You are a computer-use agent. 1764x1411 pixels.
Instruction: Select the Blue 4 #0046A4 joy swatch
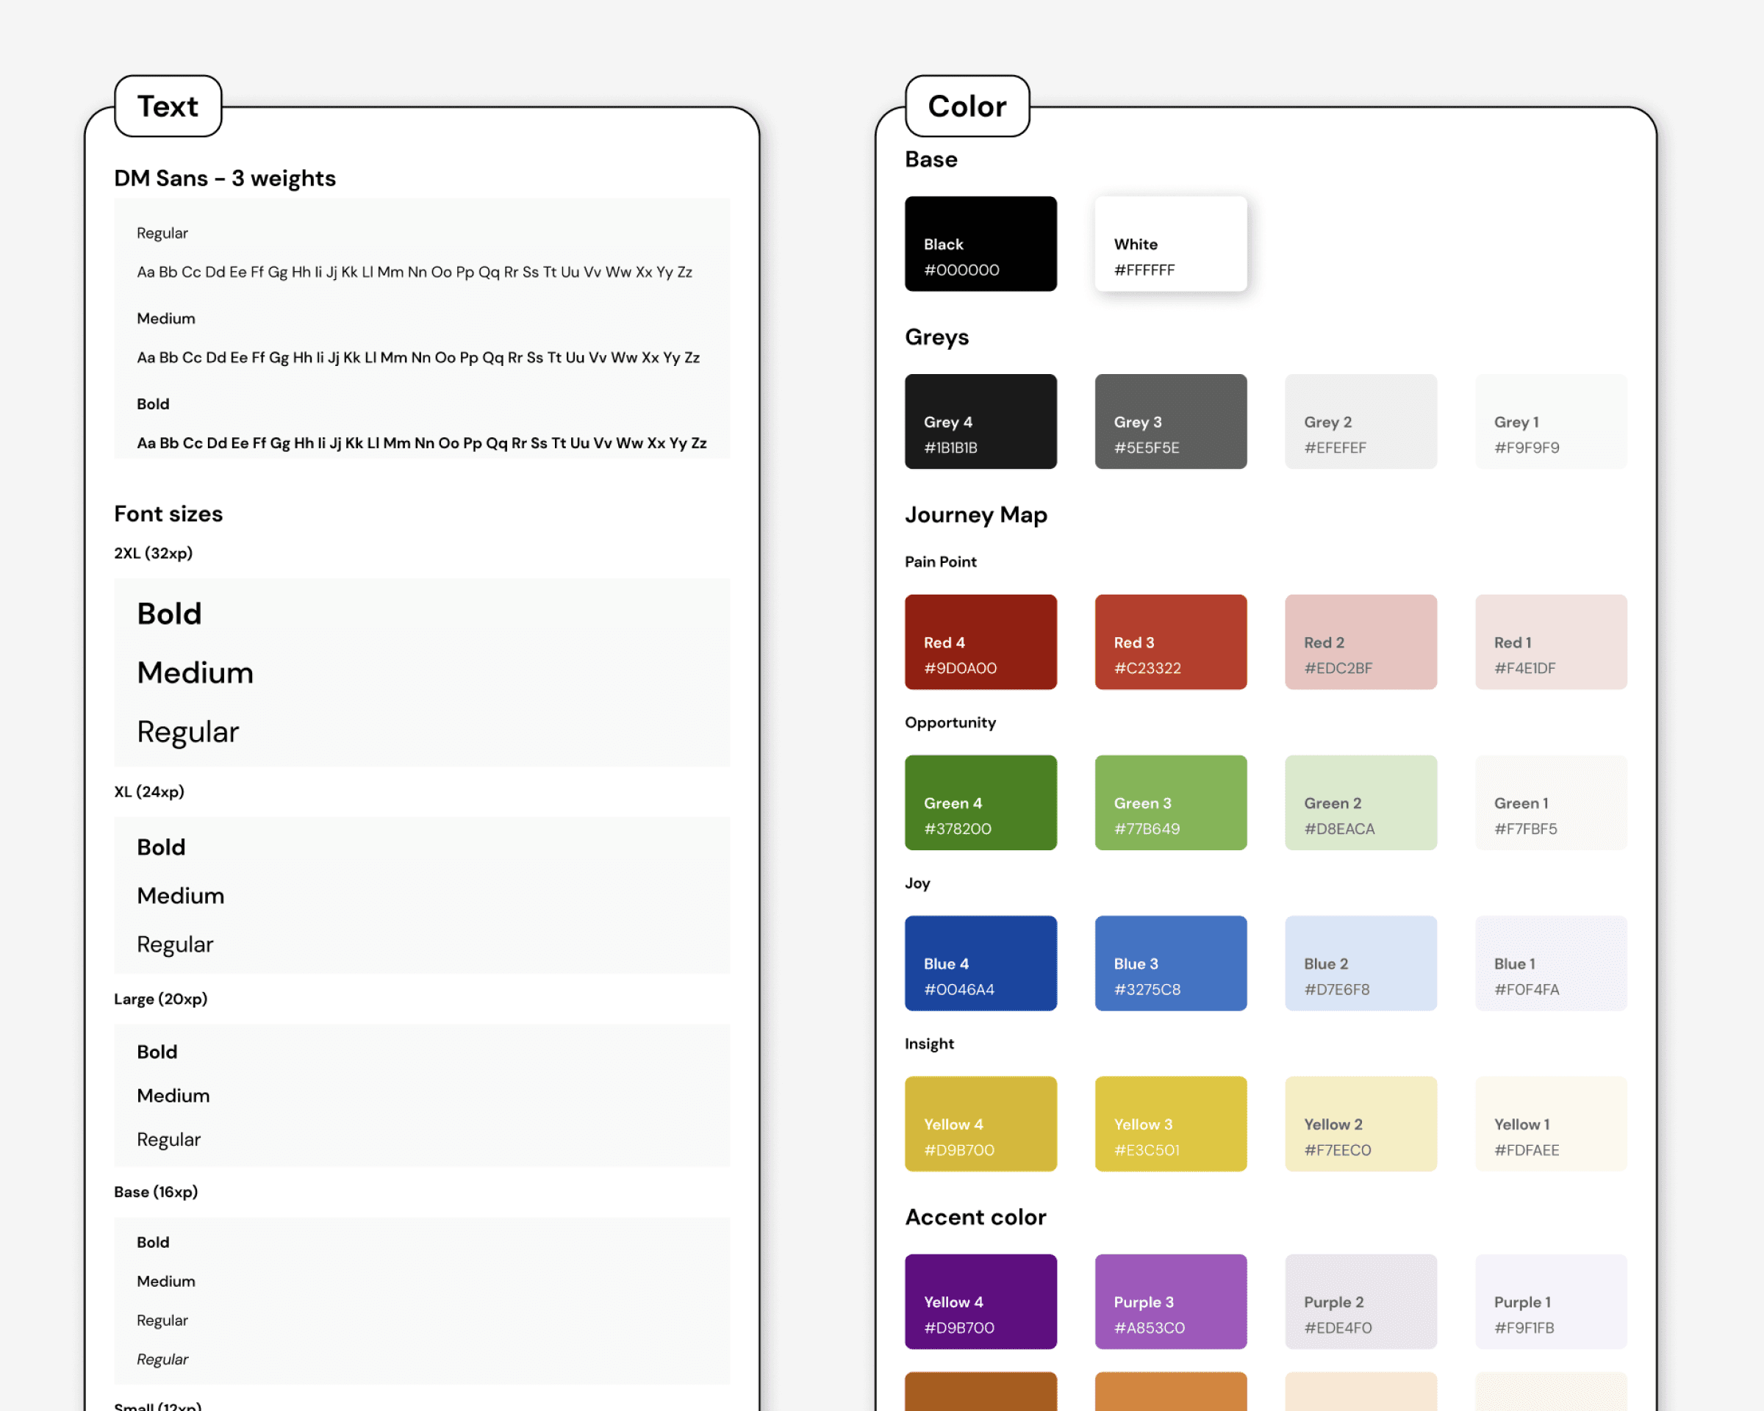click(x=980, y=963)
